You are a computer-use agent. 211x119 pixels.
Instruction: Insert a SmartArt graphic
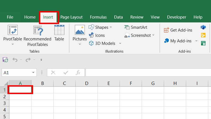(x=136, y=27)
